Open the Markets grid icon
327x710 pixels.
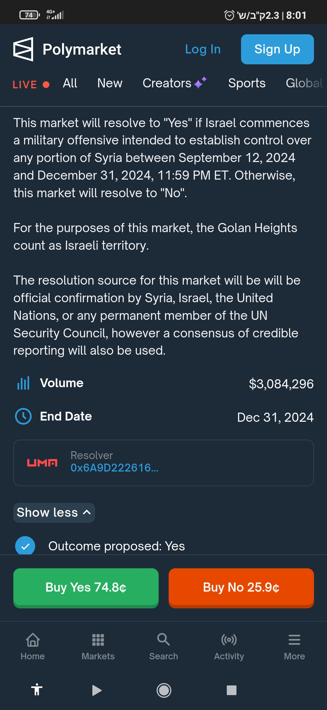98,640
